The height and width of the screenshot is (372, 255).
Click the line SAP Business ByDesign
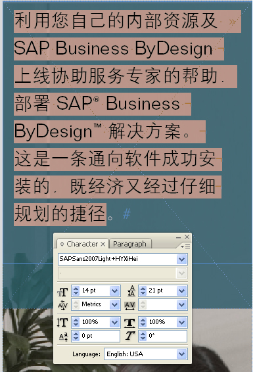pyautogui.click(x=119, y=49)
